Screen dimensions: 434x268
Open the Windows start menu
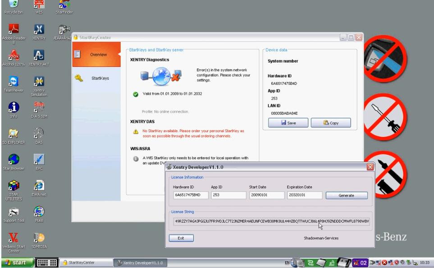pyautogui.click(x=17, y=263)
